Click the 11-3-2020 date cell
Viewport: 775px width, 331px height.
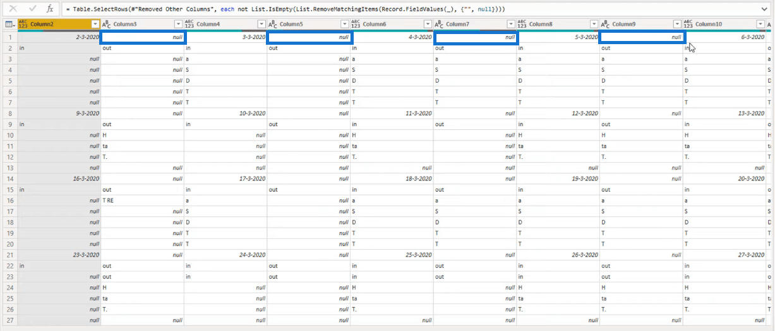click(x=392, y=113)
